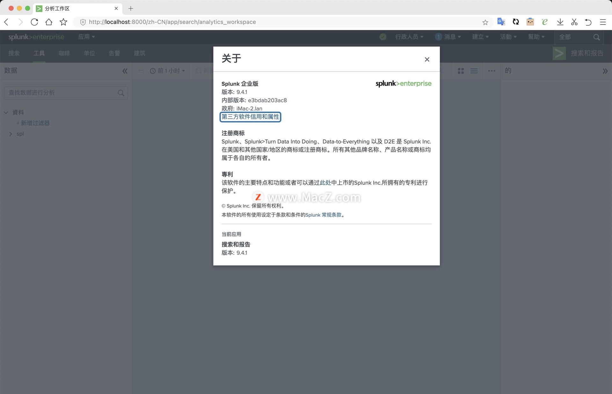
Task: Open the Google Translate extension
Action: point(501,22)
